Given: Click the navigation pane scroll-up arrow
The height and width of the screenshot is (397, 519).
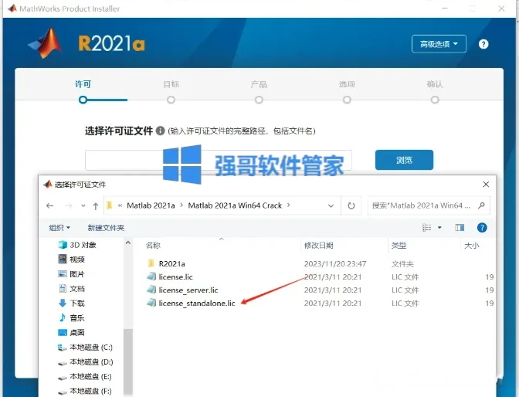Looking at the screenshot, I should click(128, 243).
